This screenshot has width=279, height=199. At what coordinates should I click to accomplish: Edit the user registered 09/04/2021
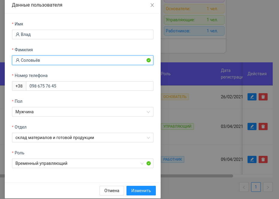tap(252, 159)
